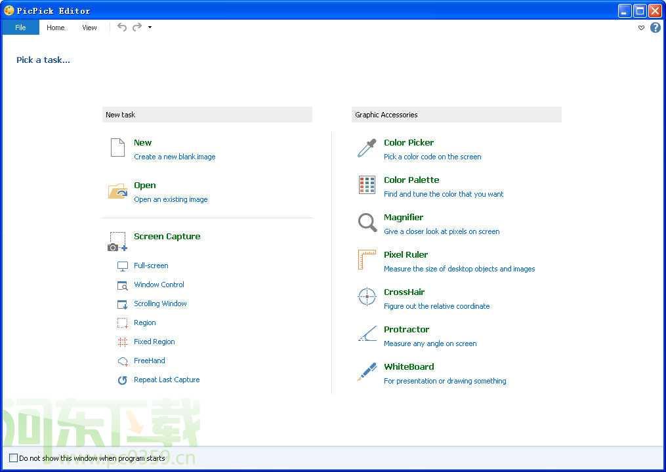Click 'Give a closer look at pixels on screen'
666x472 pixels.
coord(442,231)
